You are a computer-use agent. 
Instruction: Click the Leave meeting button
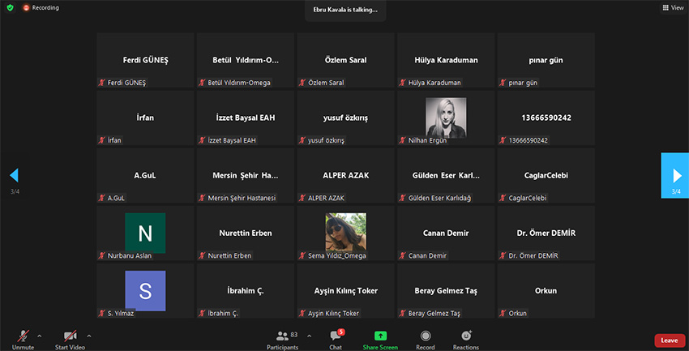[669, 340]
